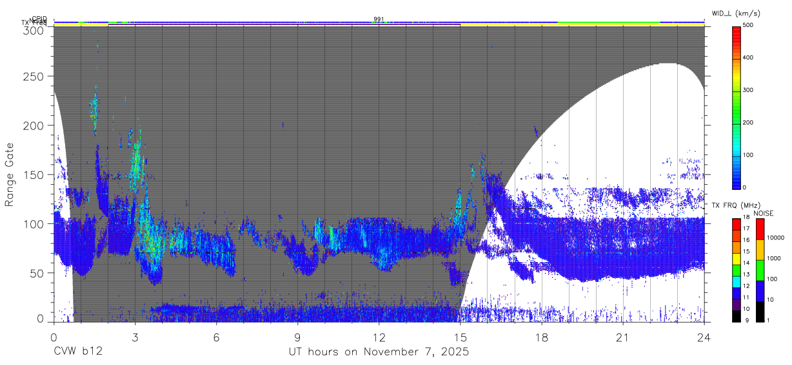Click the '300' label on the WID color bar
Image resolution: width=792 pixels, height=365 pixels.
(749, 91)
